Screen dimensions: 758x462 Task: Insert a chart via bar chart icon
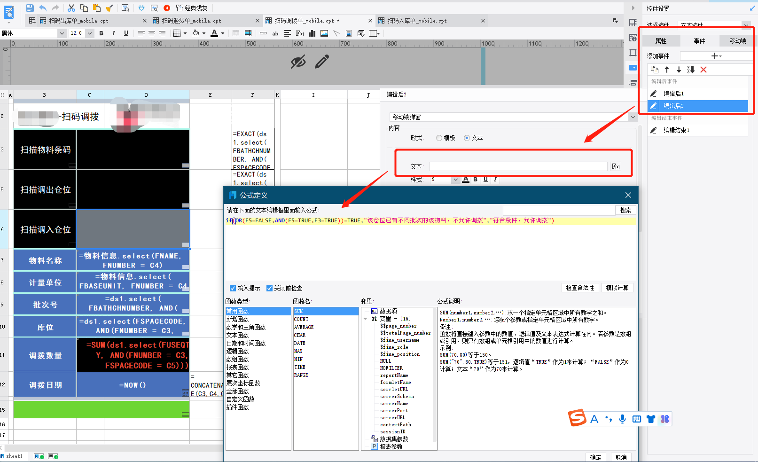(x=312, y=33)
